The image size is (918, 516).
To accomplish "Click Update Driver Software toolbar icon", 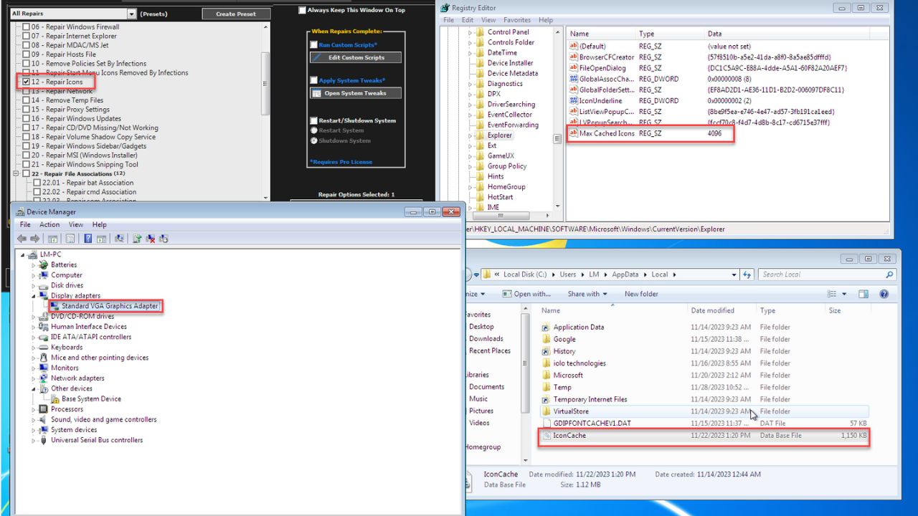I will 137,239.
